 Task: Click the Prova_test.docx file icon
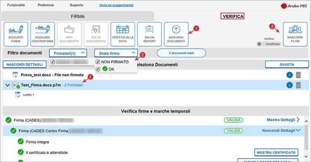(x=15, y=75)
